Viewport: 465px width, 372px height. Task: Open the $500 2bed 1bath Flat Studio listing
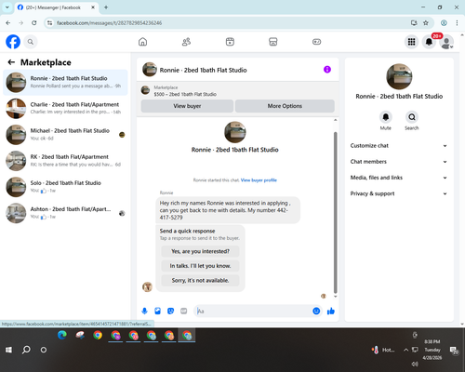pyautogui.click(x=185, y=94)
